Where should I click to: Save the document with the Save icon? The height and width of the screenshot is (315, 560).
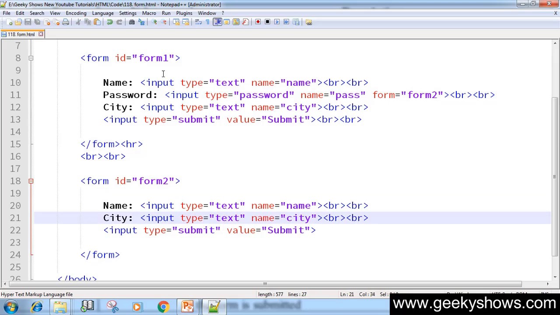28,22
